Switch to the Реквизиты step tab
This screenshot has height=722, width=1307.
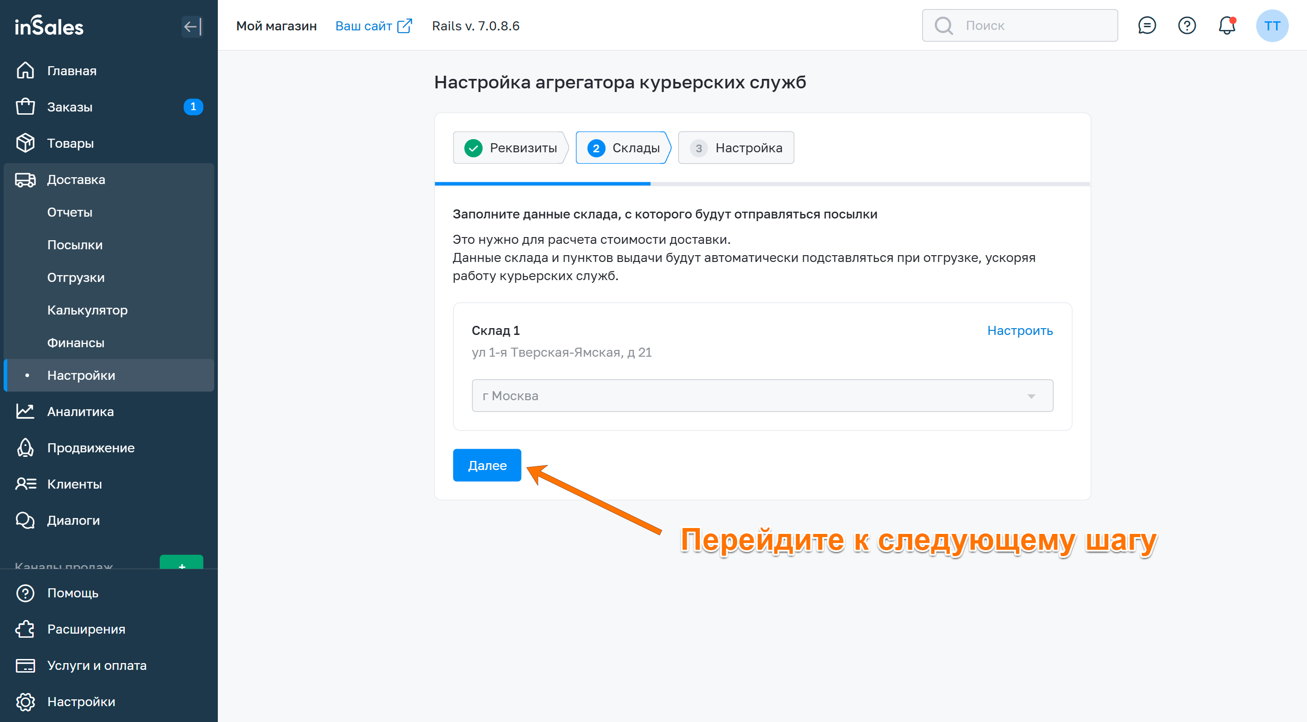(511, 148)
